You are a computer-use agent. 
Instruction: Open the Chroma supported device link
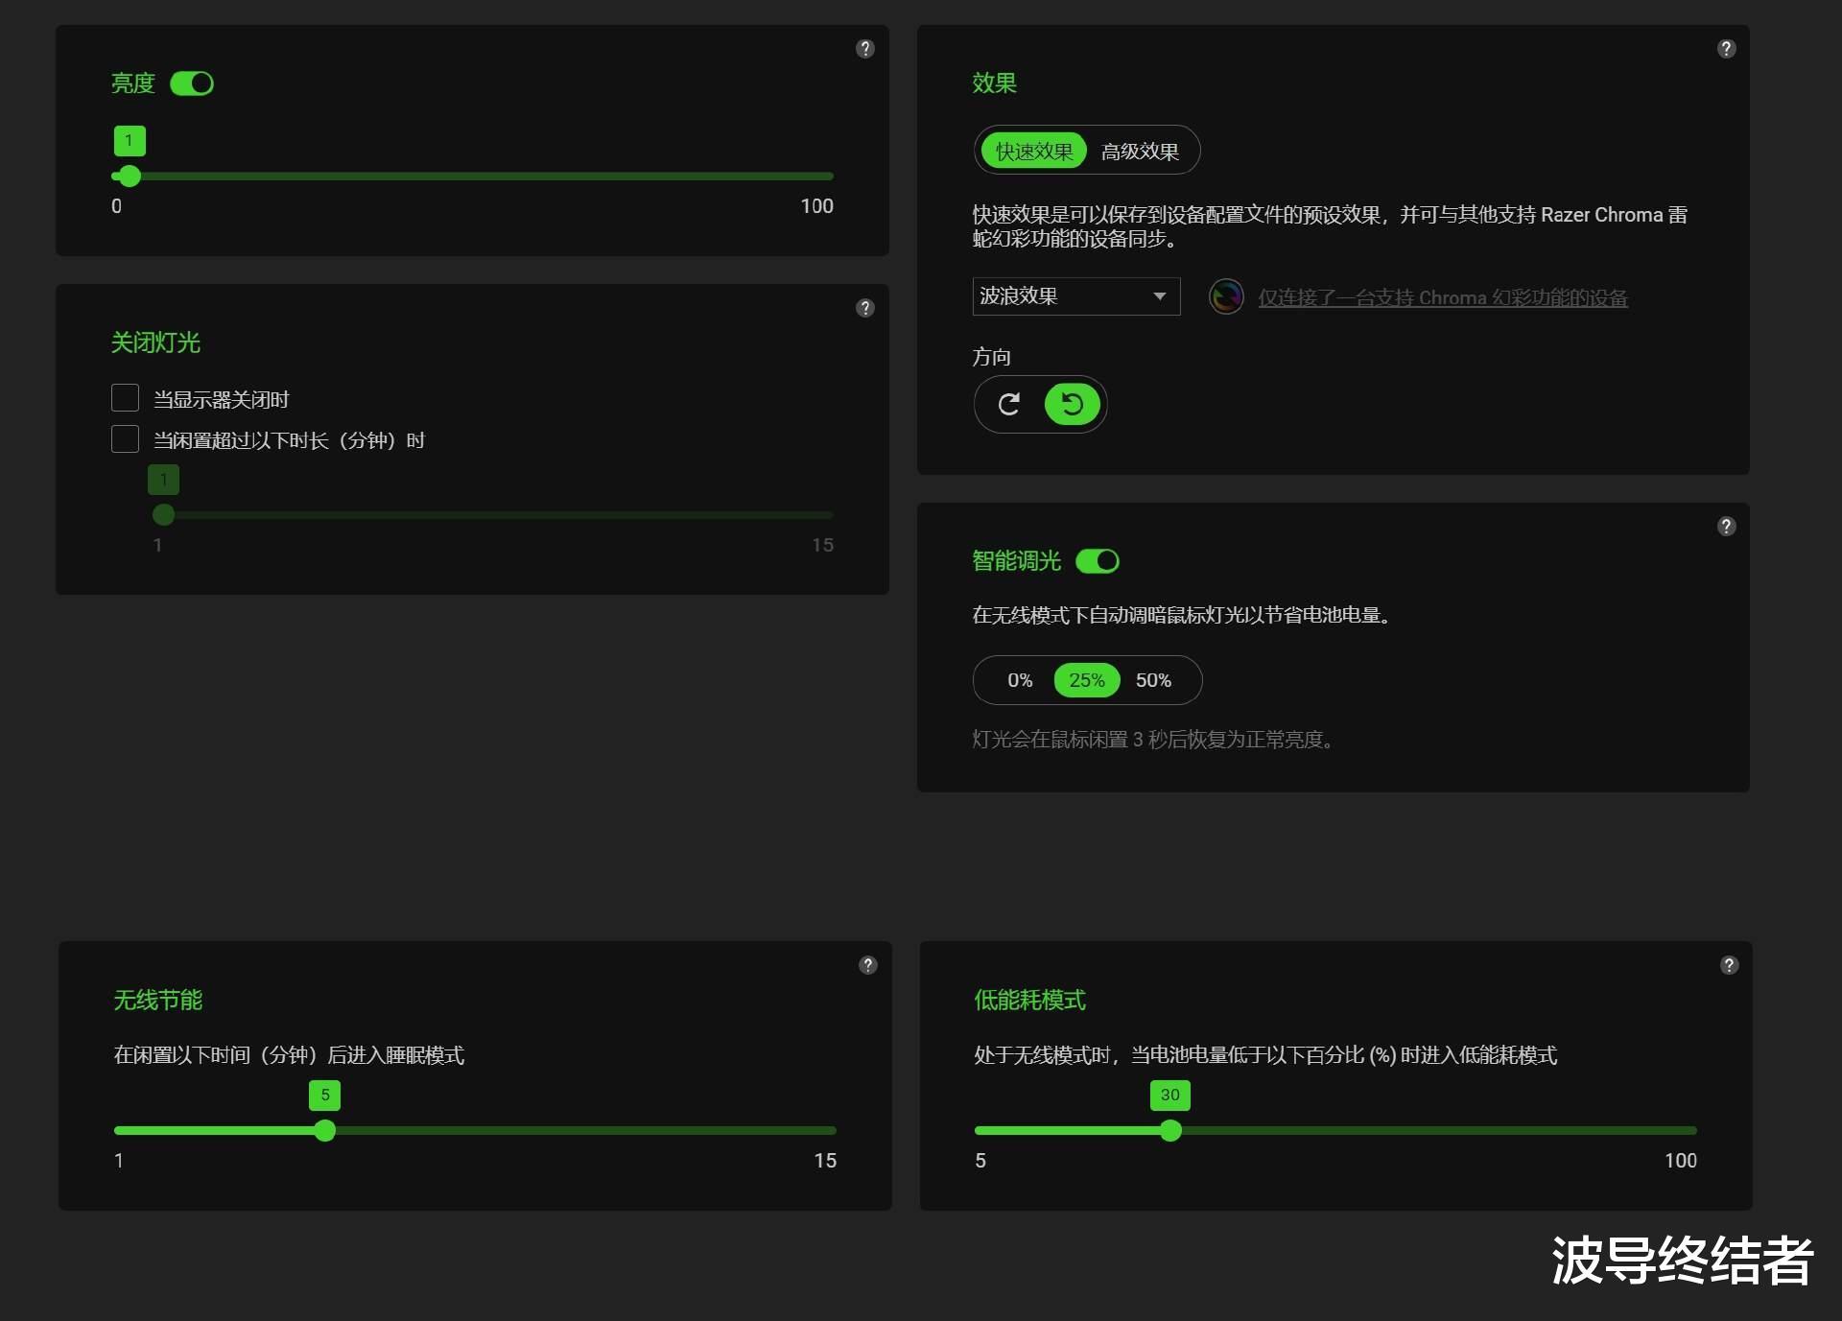point(1442,298)
